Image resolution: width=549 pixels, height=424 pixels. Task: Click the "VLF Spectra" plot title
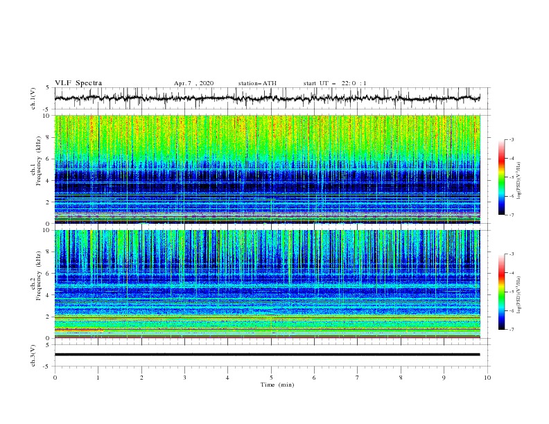(78, 83)
